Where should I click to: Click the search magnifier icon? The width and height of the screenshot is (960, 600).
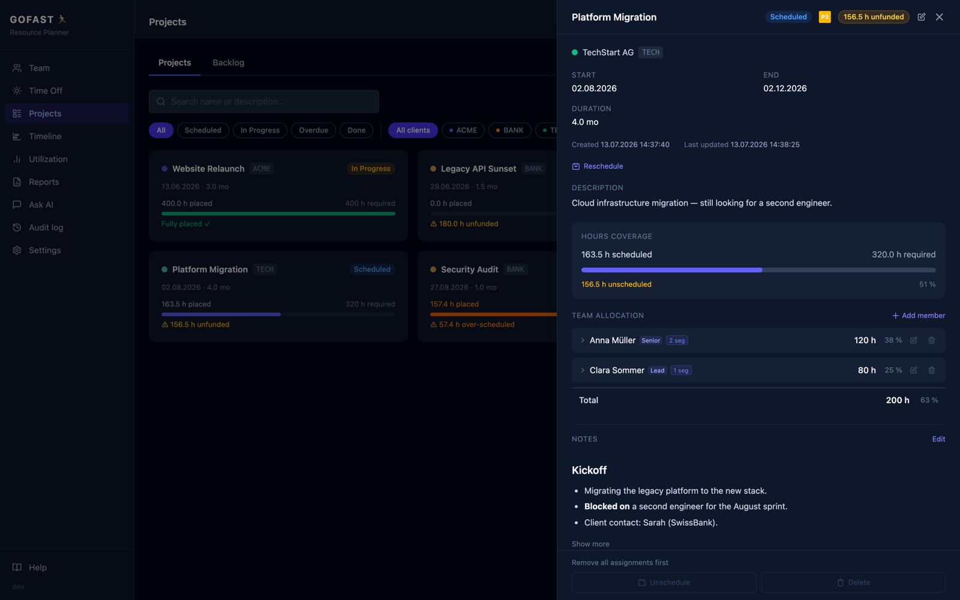tap(161, 101)
